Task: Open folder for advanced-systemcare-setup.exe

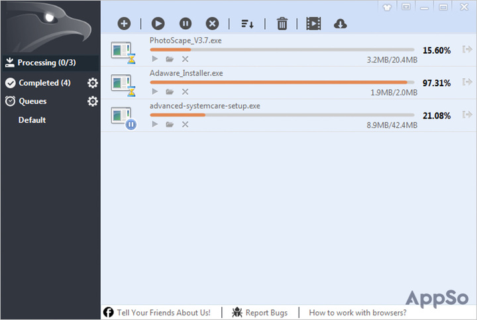Action: point(170,124)
